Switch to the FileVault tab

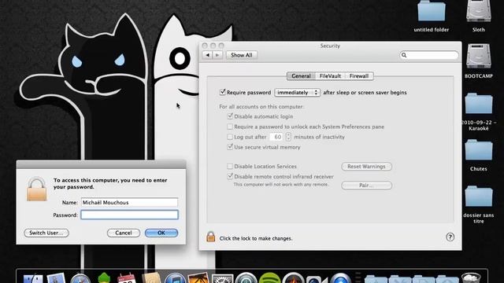click(x=330, y=76)
